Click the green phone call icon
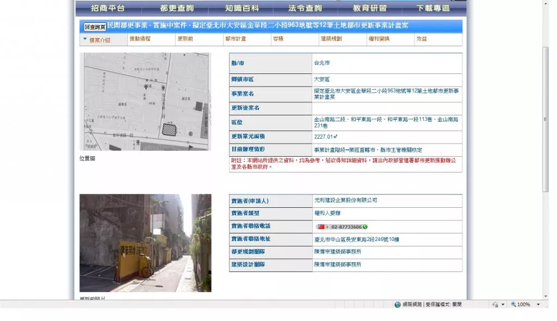The height and width of the screenshot is (321, 557). pos(365,227)
